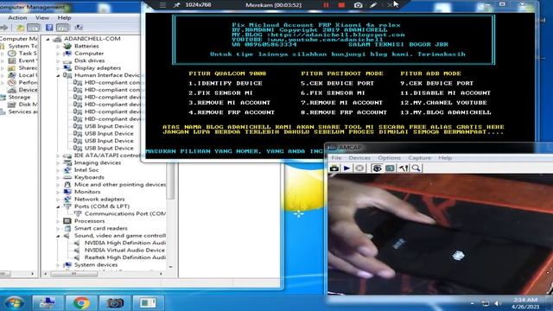Click the up-one-level folder toolbar icon

click(x=21, y=28)
